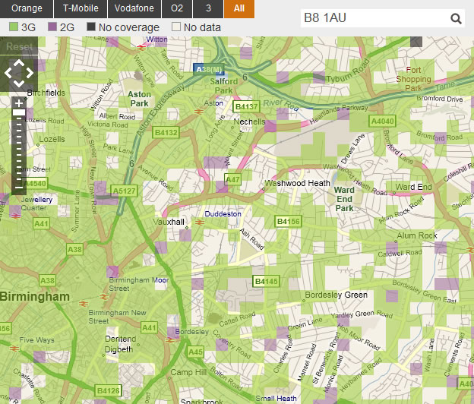Click the Deritend place label
Viewport: 474px width, 404px height.
(x=120, y=339)
